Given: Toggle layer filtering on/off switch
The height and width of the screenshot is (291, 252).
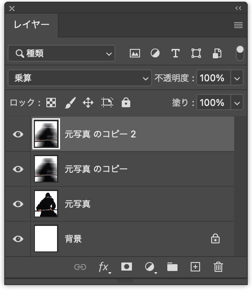Looking at the screenshot, I should click(240, 54).
